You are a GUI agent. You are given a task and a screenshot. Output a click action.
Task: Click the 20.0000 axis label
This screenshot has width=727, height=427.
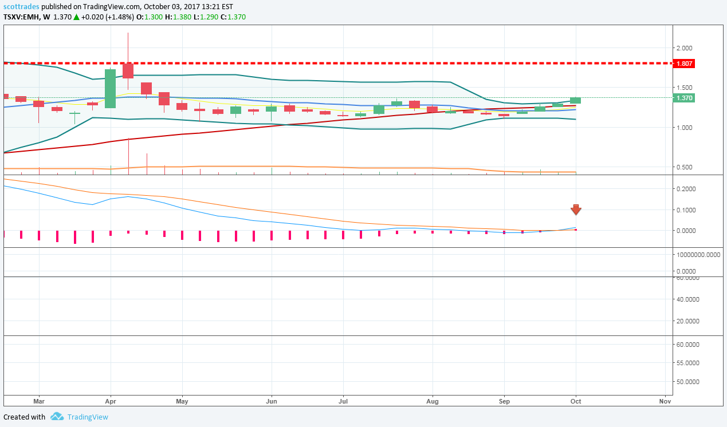(x=688, y=321)
